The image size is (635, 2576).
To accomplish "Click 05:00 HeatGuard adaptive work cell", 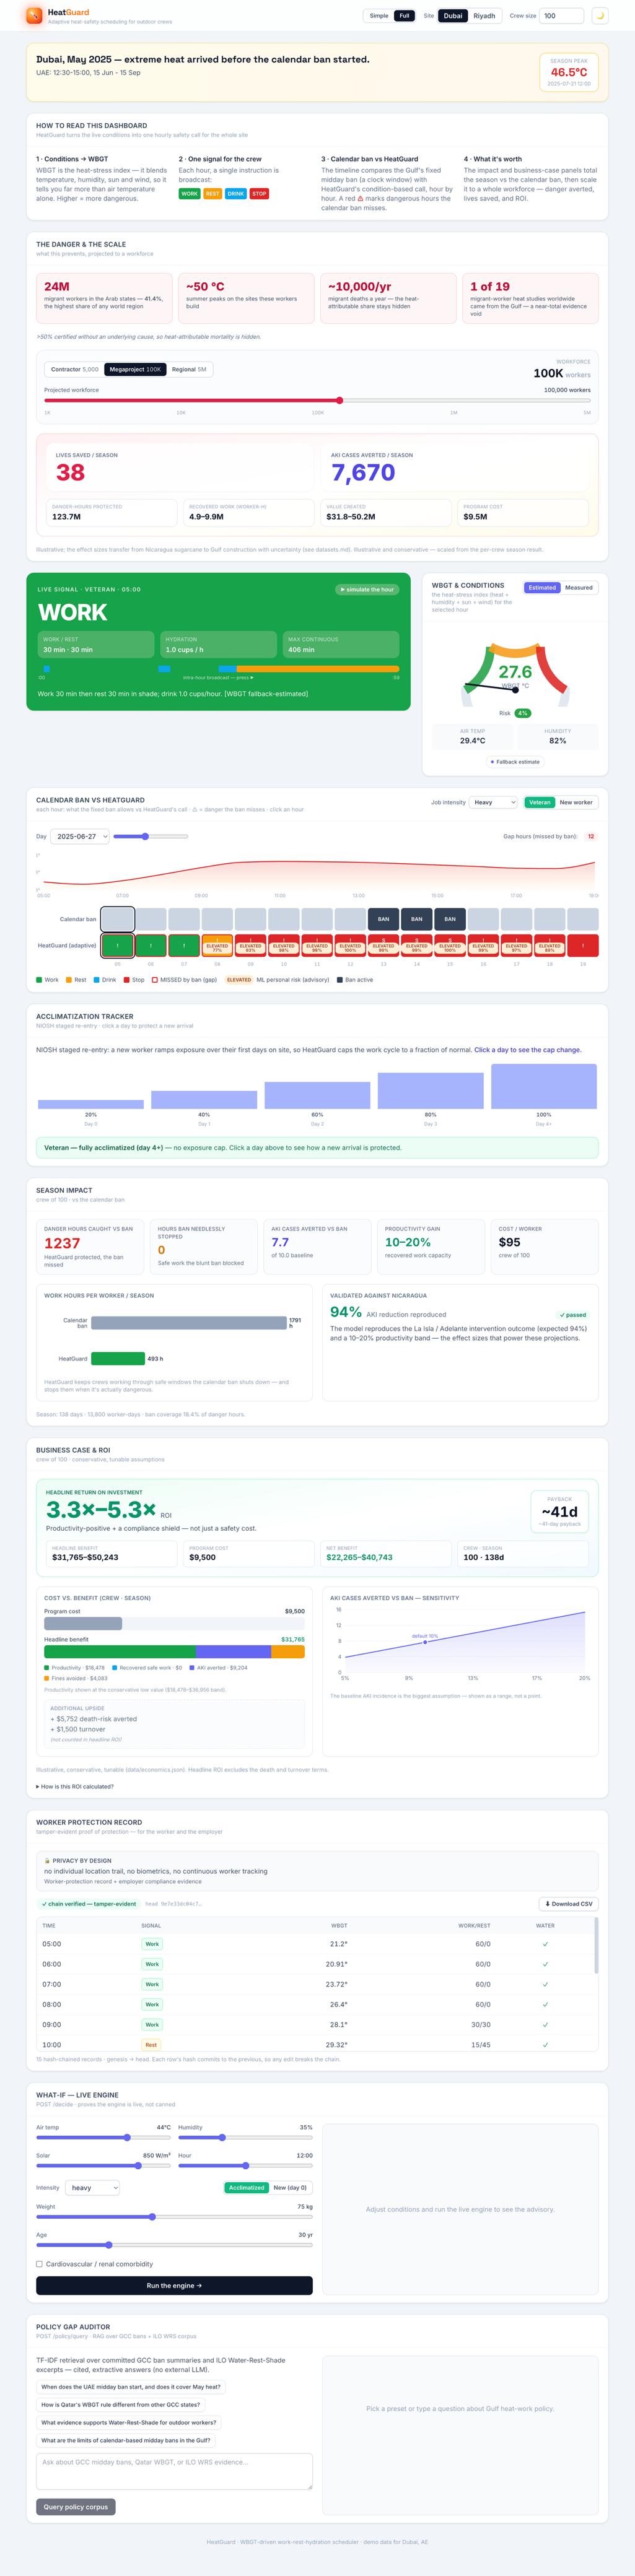I will coord(117,945).
